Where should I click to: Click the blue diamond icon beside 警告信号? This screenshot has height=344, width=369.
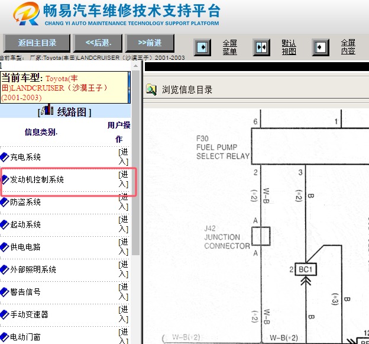tap(5, 292)
